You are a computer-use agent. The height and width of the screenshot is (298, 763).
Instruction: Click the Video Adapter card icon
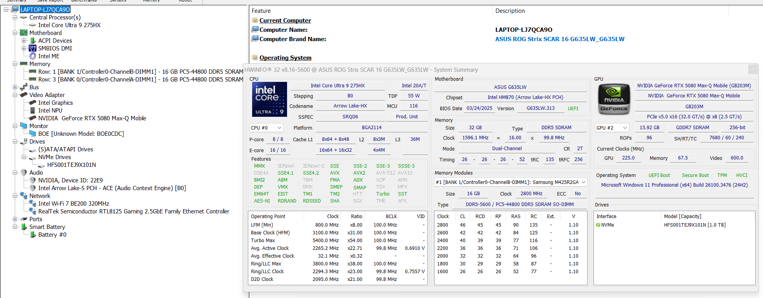click(24, 95)
